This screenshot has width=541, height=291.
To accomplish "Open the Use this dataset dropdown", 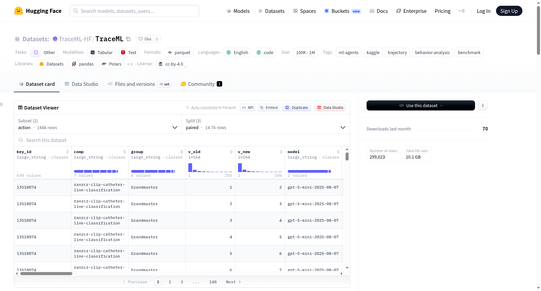I will [421, 105].
